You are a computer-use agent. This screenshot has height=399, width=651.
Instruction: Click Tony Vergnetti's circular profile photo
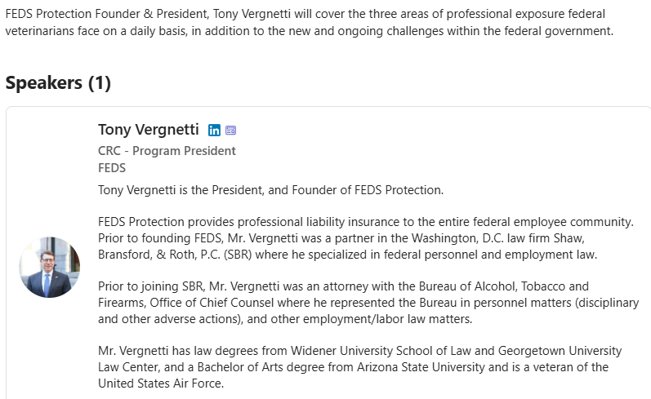[50, 268]
